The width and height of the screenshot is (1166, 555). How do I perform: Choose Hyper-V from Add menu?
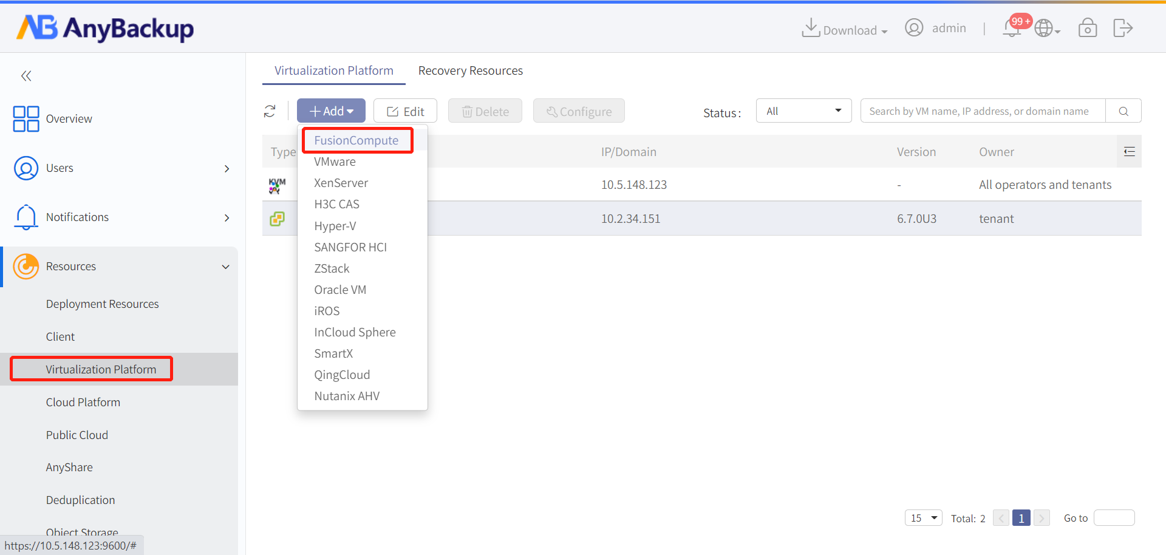[335, 226]
